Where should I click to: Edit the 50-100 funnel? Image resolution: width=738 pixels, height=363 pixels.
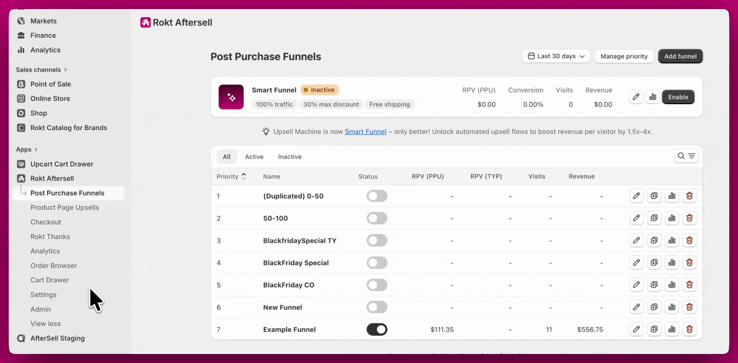click(636, 218)
